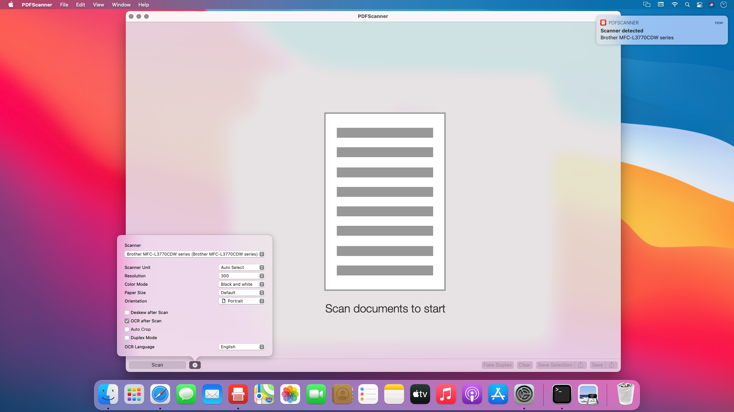Screen dimensions: 734x412
Task: Open App Store in the dock
Action: 498,394
